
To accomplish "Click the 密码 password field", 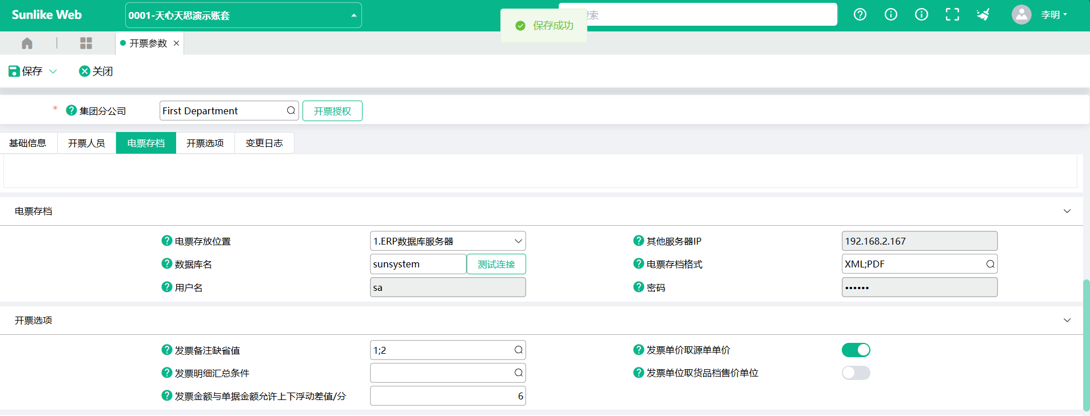I will coord(920,287).
